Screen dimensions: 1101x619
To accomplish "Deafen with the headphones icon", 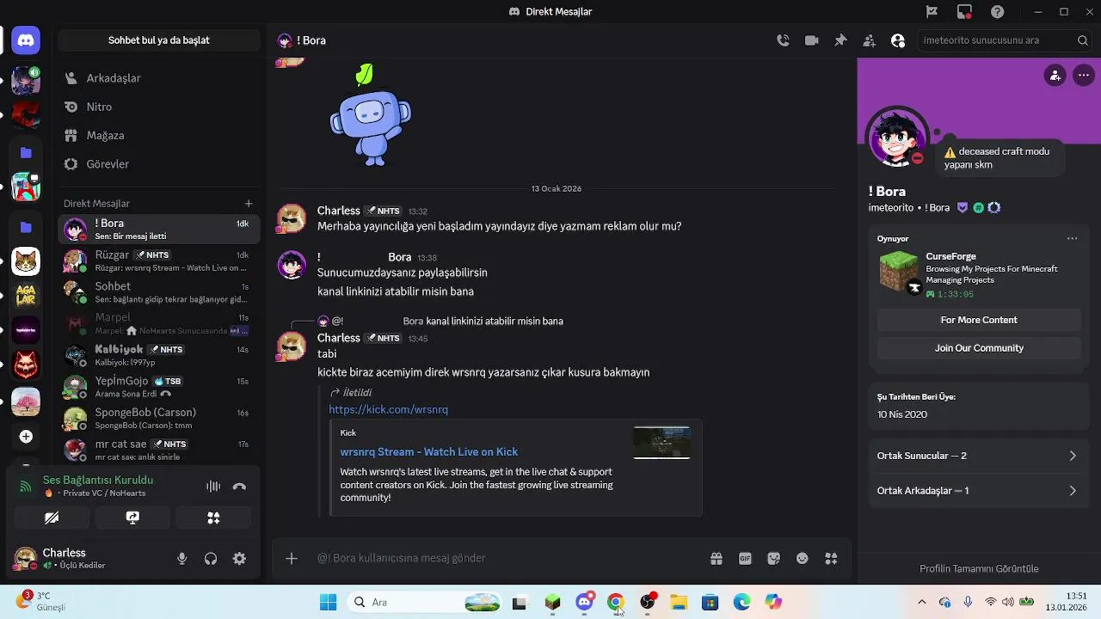I will [x=211, y=559].
